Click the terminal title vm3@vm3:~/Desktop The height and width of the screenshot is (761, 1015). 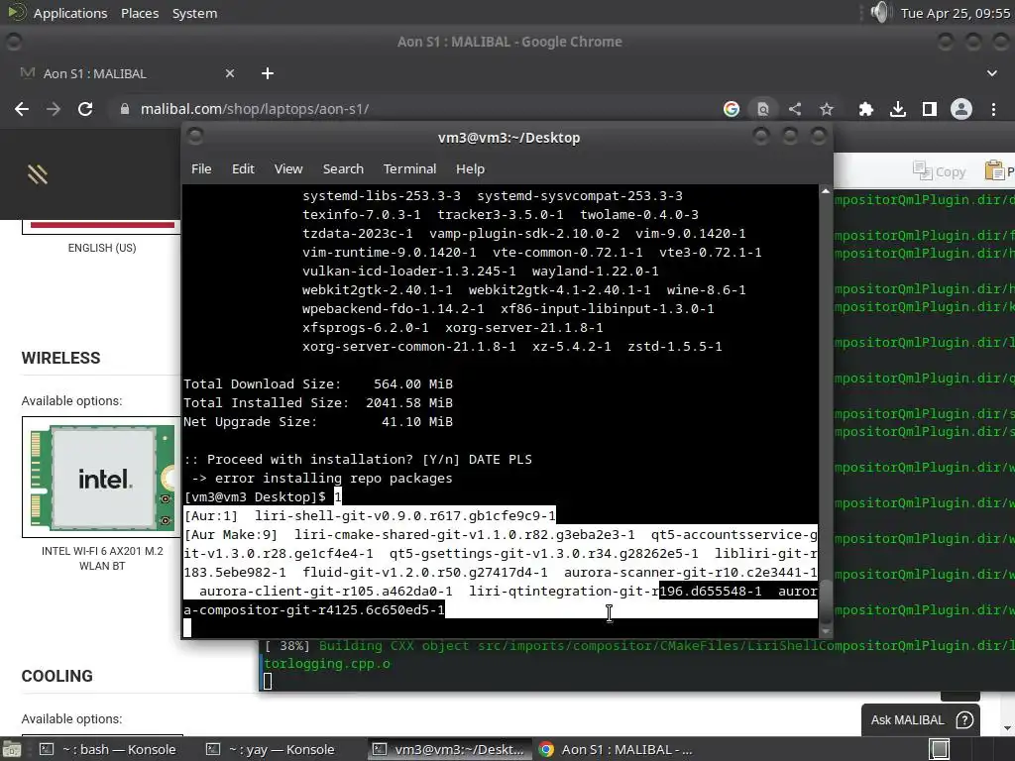click(x=508, y=138)
